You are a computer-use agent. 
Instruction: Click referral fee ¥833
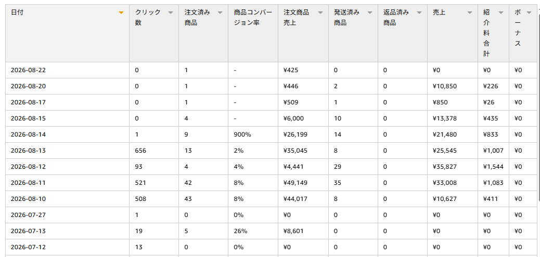click(x=491, y=134)
